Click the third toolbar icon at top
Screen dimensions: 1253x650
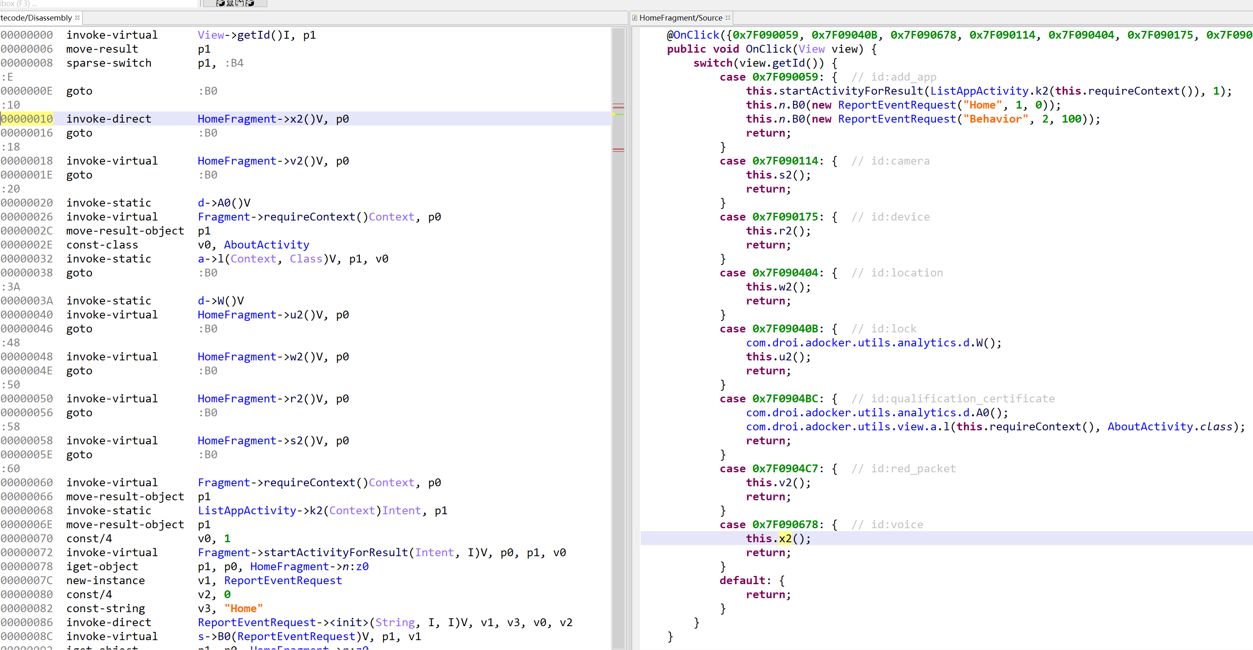tap(240, 3)
